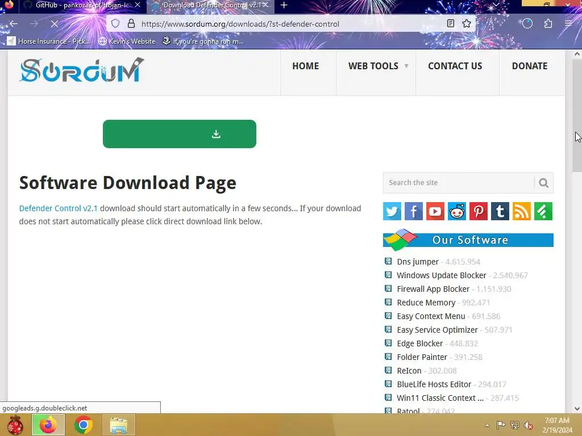Click the muted volume tray icon
This screenshot has width=582, height=436.
529,425
